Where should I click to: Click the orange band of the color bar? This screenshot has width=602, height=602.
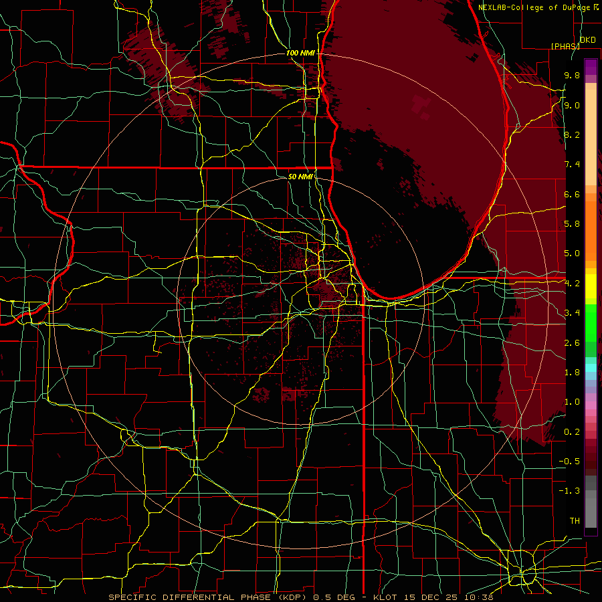tap(591, 231)
